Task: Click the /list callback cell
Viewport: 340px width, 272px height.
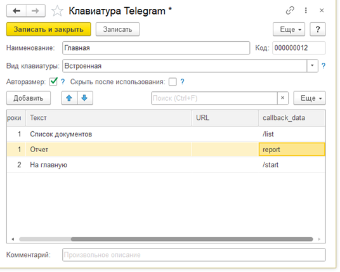Action: (292, 134)
